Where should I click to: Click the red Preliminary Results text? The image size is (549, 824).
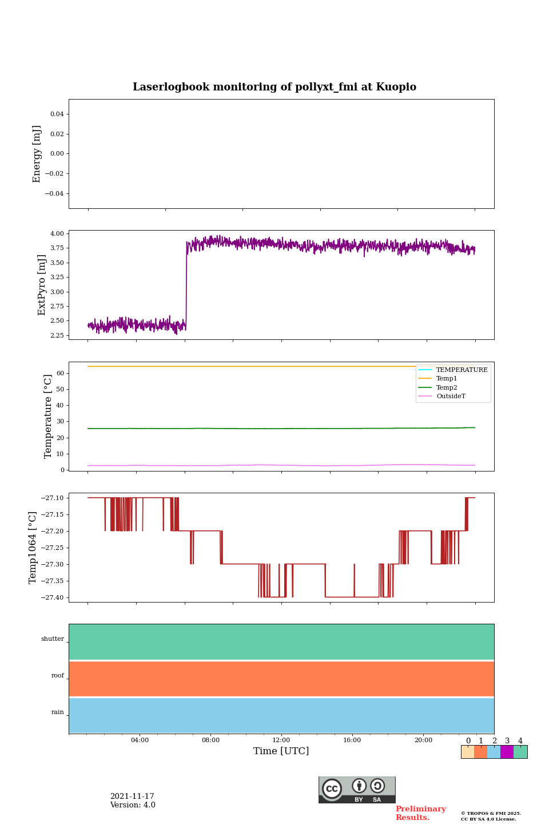pyautogui.click(x=420, y=813)
